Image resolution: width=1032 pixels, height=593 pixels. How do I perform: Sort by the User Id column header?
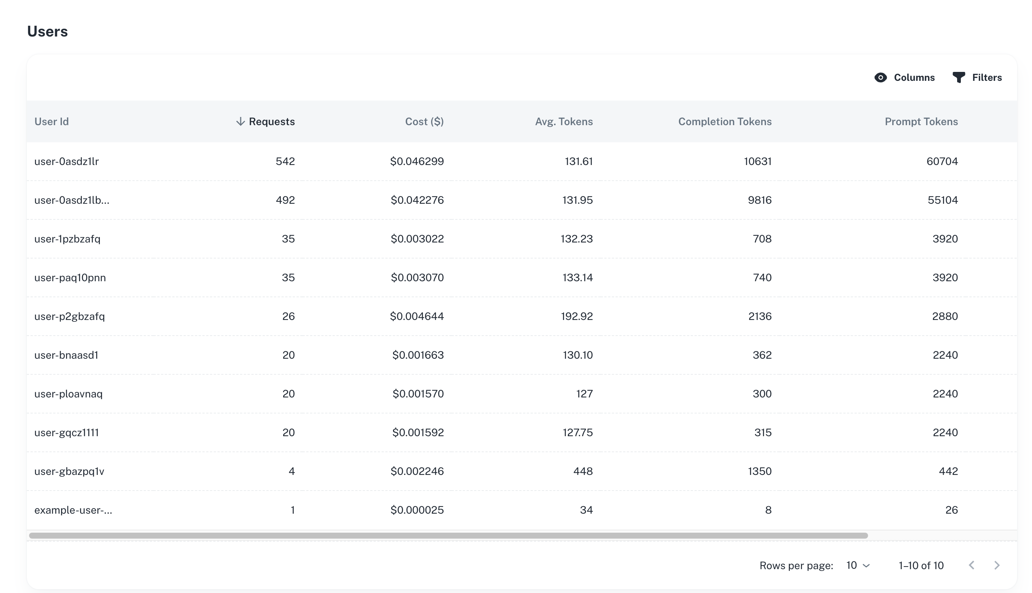(52, 121)
